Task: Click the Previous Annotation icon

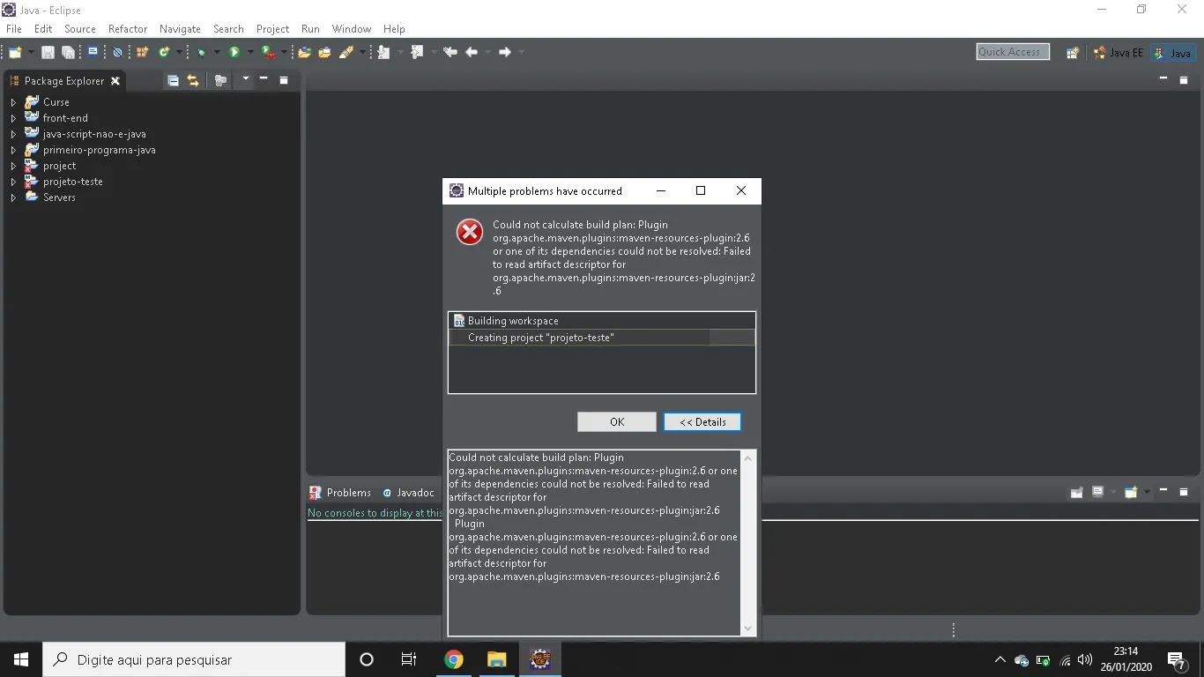Action: [x=417, y=53]
